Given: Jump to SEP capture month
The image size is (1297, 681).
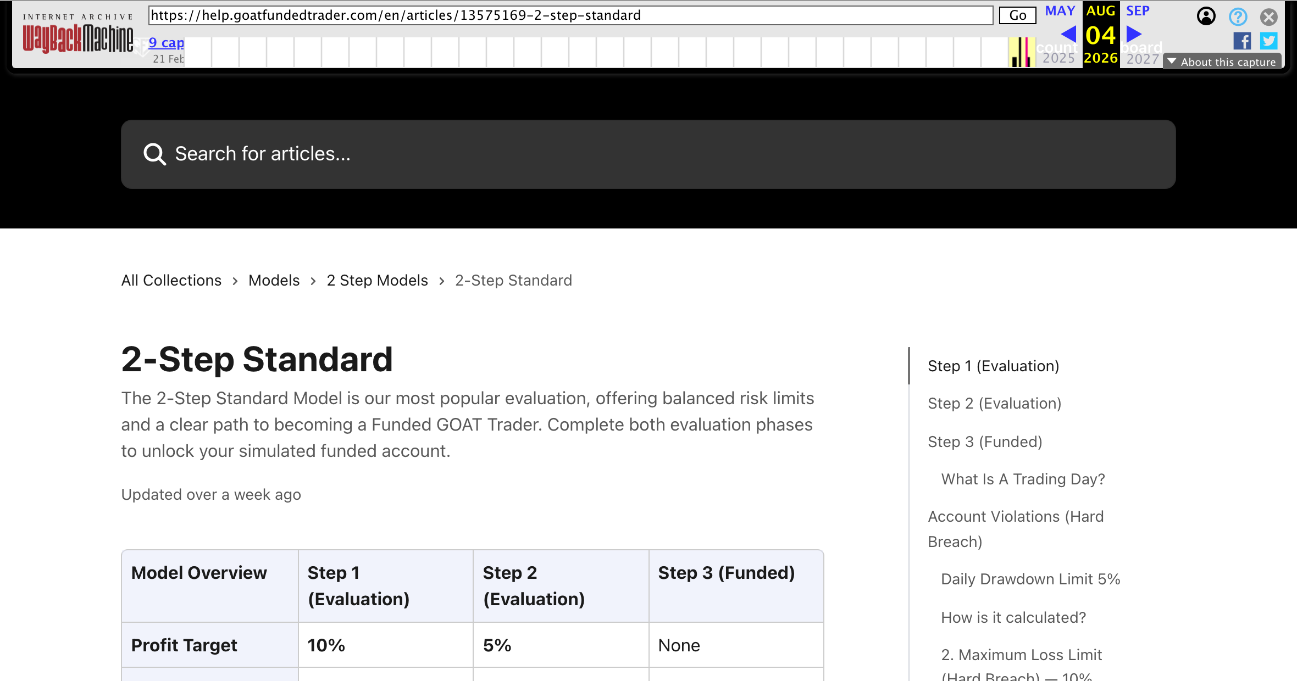Looking at the screenshot, I should tap(1138, 11).
